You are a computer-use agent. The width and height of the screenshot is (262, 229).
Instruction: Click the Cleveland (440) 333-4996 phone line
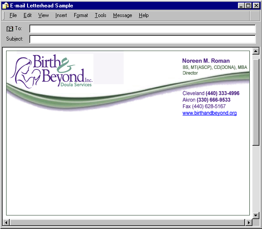pyautogui.click(x=211, y=93)
